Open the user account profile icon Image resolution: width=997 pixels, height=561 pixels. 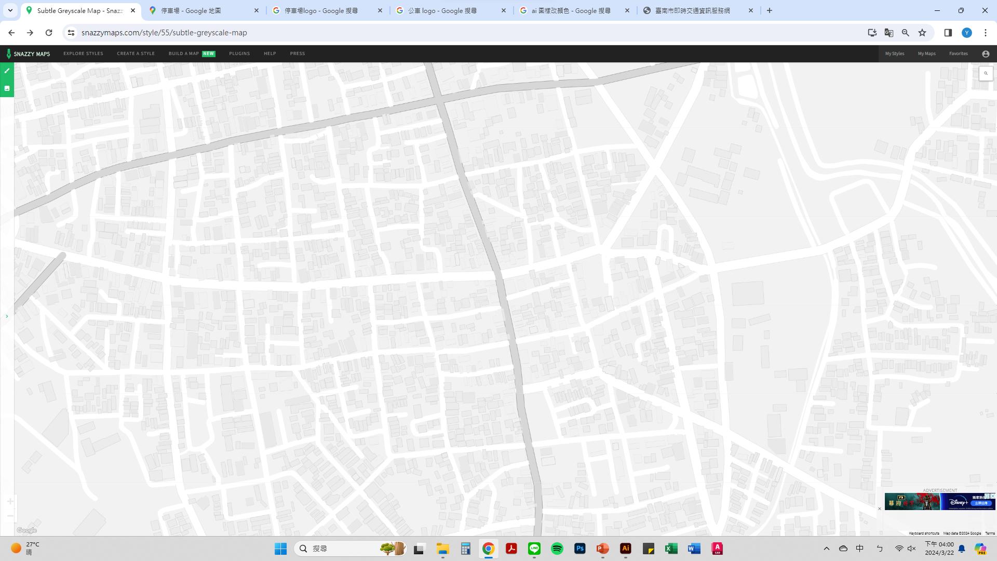[986, 54]
